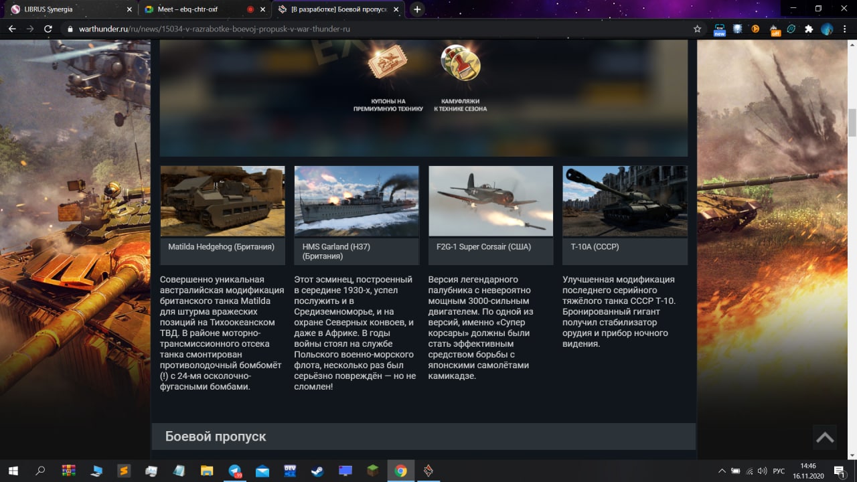Click the F2G-1 Super Corsair (США) caption
The width and height of the screenshot is (857, 482).
[x=483, y=247]
